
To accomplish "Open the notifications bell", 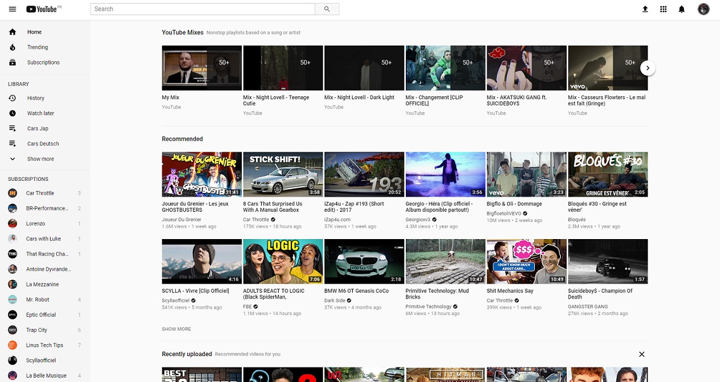I will 682,9.
